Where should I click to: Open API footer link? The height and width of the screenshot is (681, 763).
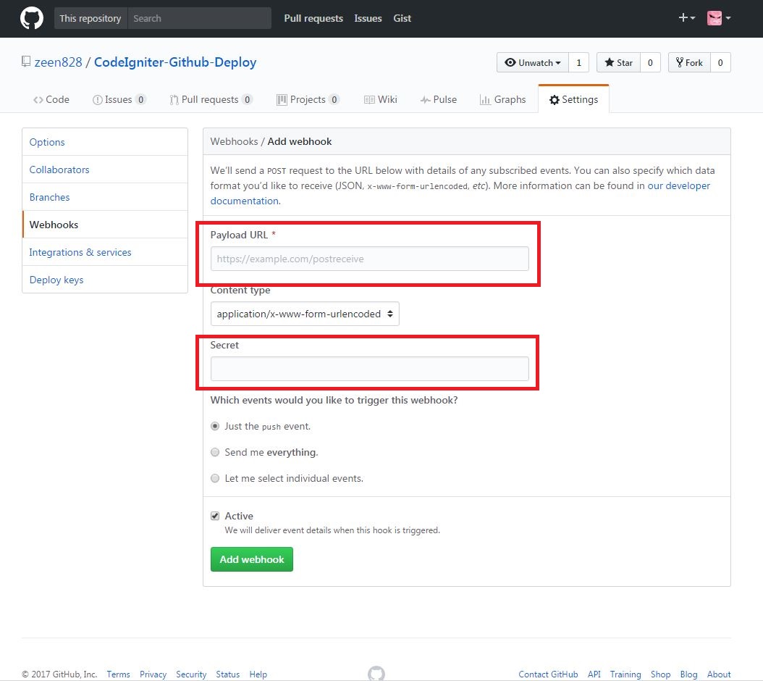pyautogui.click(x=594, y=674)
